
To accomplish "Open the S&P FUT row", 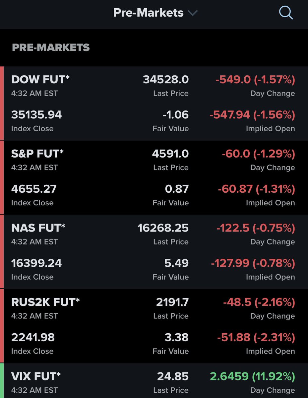I will tap(154, 177).
